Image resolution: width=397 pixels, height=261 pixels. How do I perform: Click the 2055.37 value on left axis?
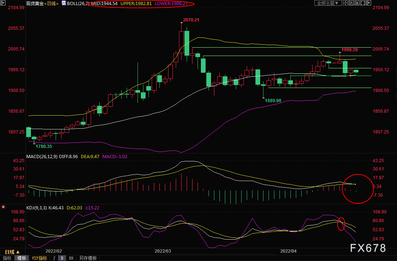[16, 28]
